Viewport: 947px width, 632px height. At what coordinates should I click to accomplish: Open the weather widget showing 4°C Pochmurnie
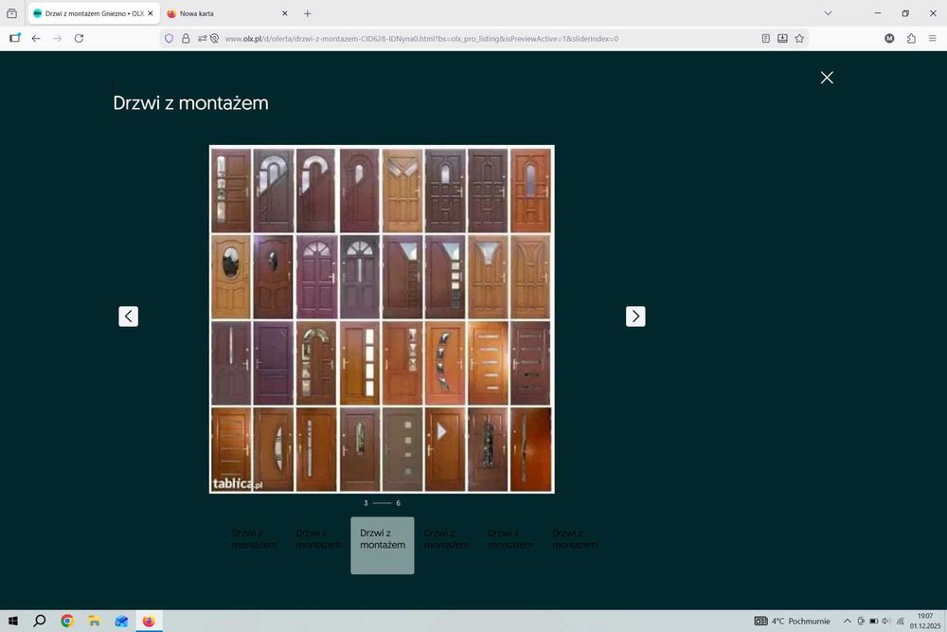pos(792,622)
